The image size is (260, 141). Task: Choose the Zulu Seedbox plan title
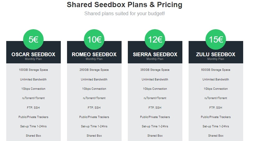(x=216, y=54)
